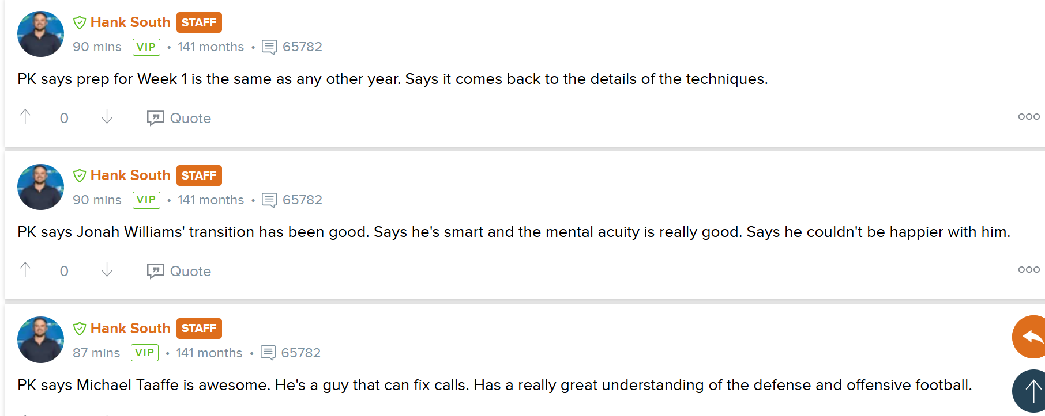Screen dimensions: 1045x416
Task: Click Hank South avatar in first post
Action: click(x=41, y=34)
